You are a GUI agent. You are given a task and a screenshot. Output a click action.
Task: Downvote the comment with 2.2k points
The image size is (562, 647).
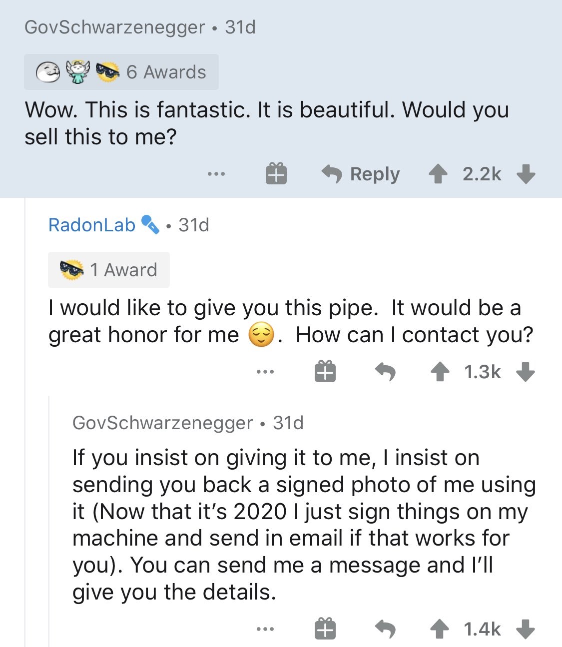coord(526,174)
